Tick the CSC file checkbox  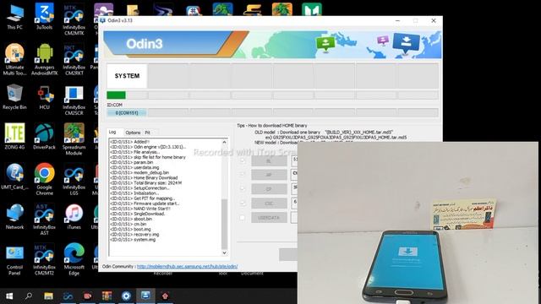[243, 204]
